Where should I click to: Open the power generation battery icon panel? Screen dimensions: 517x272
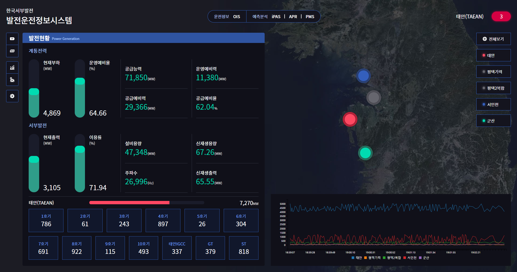pos(12,39)
